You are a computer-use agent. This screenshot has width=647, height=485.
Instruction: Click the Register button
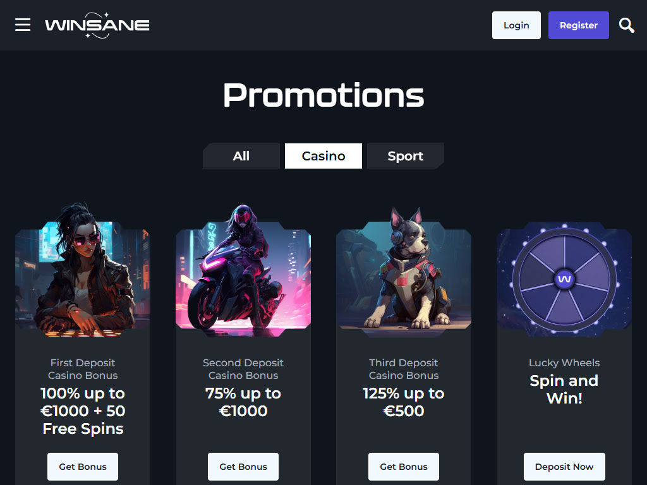coord(579,25)
